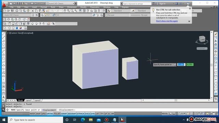
Task: Click the Quick Access Plot printer icon
Action: [x=32, y=3]
